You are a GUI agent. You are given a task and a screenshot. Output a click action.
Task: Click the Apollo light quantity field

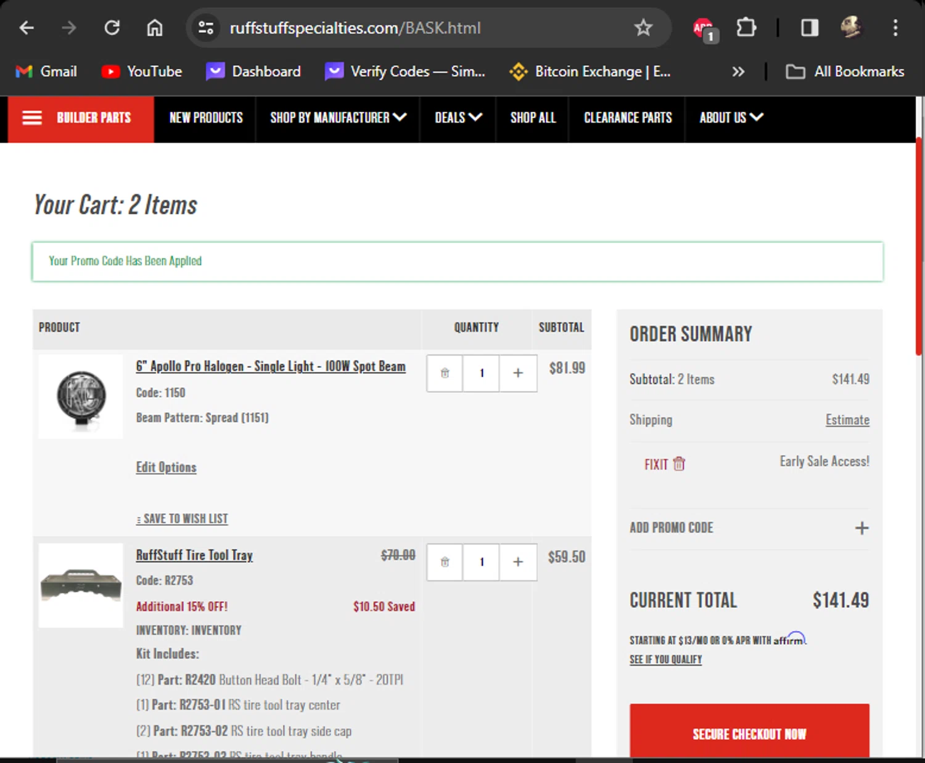click(481, 373)
